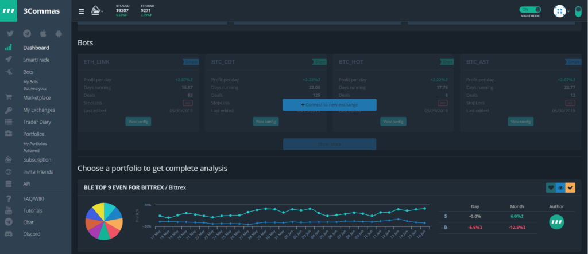This screenshot has height=254, width=588.
Task: Click the Chat Telegram icon
Action: (x=8, y=222)
